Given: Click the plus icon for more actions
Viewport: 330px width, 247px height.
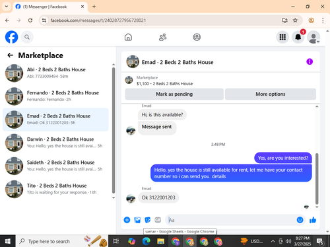Looking at the screenshot, I should [127, 220].
